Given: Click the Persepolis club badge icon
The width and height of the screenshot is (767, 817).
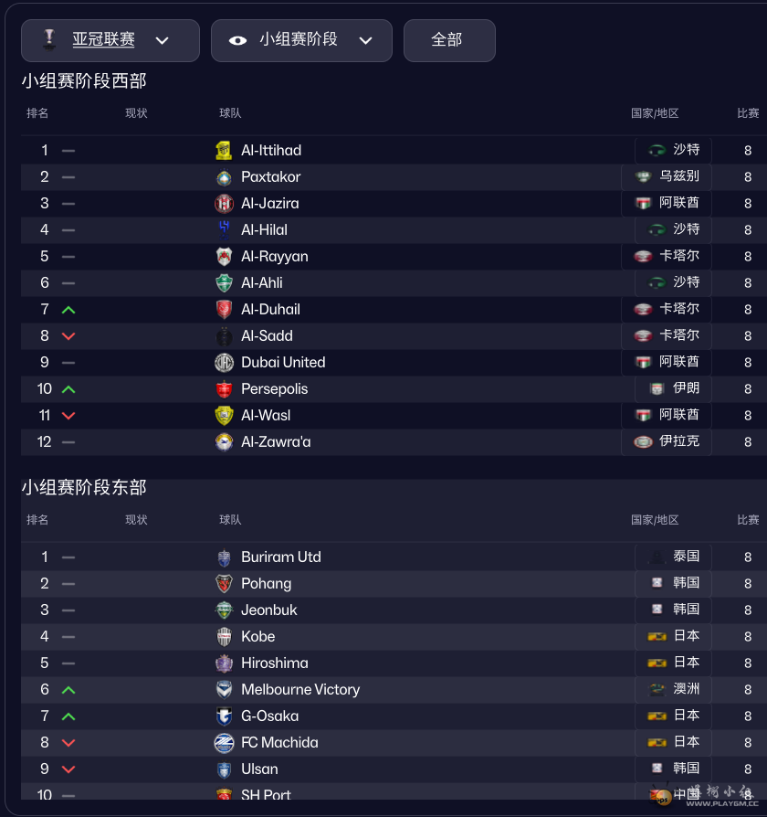Looking at the screenshot, I should click(224, 389).
